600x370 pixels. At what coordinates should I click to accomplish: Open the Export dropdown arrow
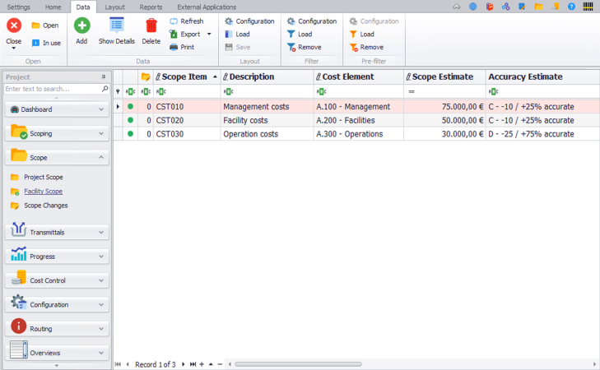(209, 35)
